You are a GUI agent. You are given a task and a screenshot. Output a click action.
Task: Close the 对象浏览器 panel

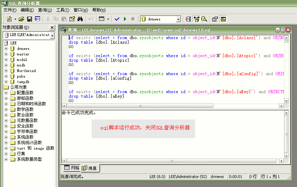pyautogui.click(x=52, y=27)
